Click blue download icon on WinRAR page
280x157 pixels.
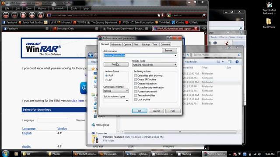pyautogui.click(x=84, y=88)
